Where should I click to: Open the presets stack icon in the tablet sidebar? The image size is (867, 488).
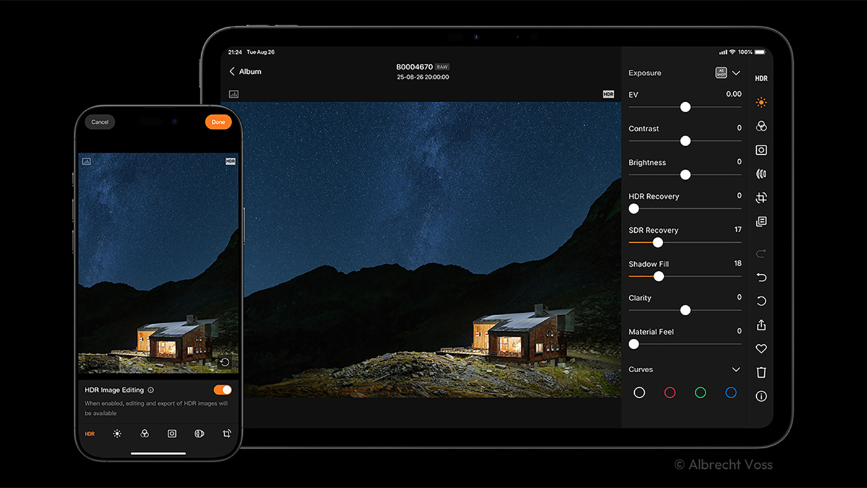tap(761, 222)
